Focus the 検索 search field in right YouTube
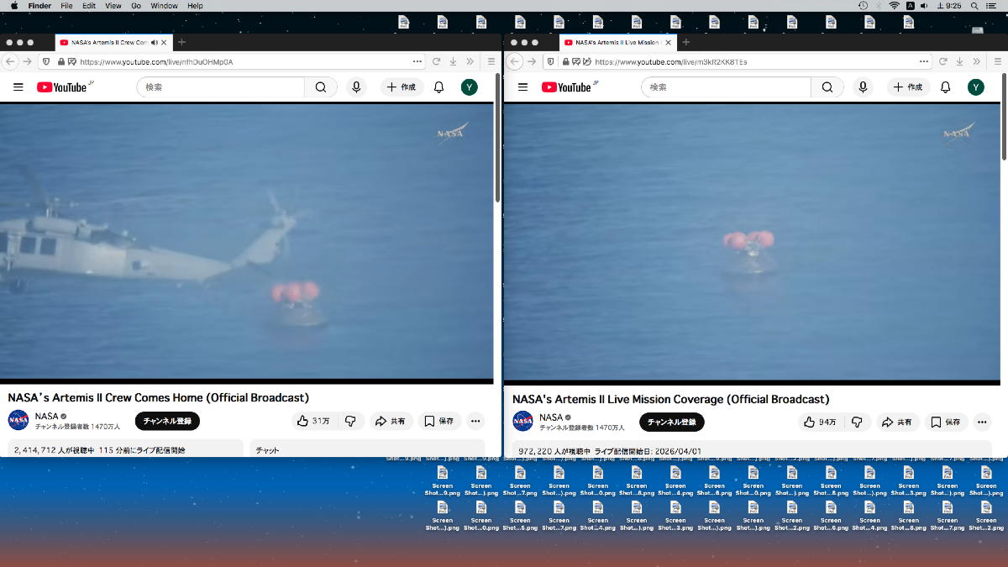 click(727, 87)
